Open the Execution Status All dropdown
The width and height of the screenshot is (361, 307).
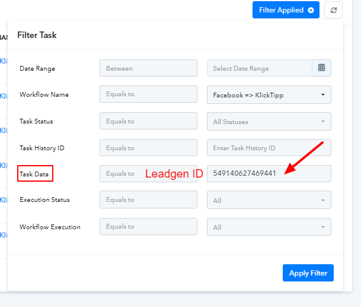(269, 200)
